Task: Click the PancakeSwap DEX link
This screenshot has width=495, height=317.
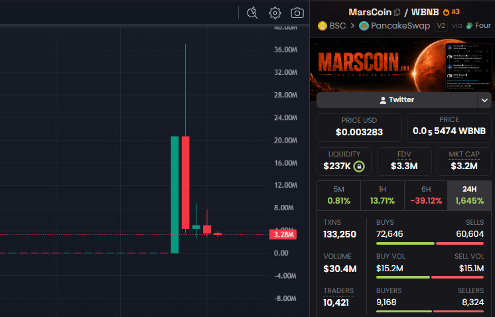Action: tap(395, 26)
